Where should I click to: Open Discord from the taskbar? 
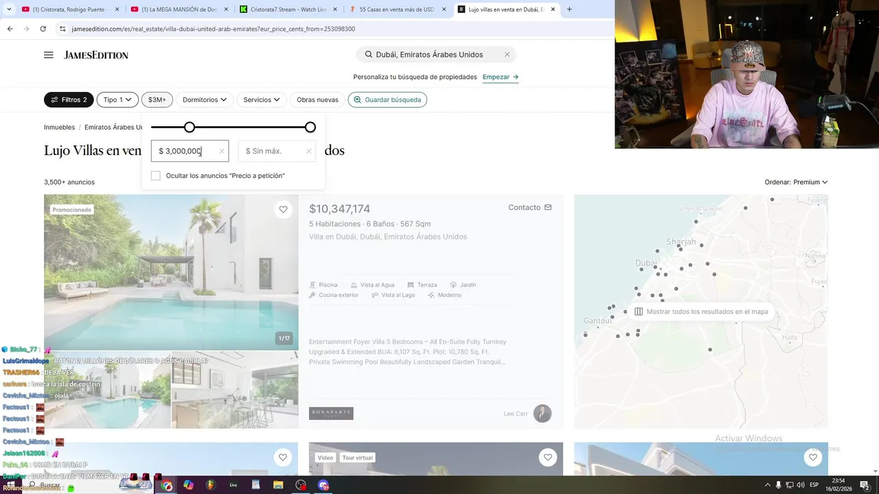[323, 485]
